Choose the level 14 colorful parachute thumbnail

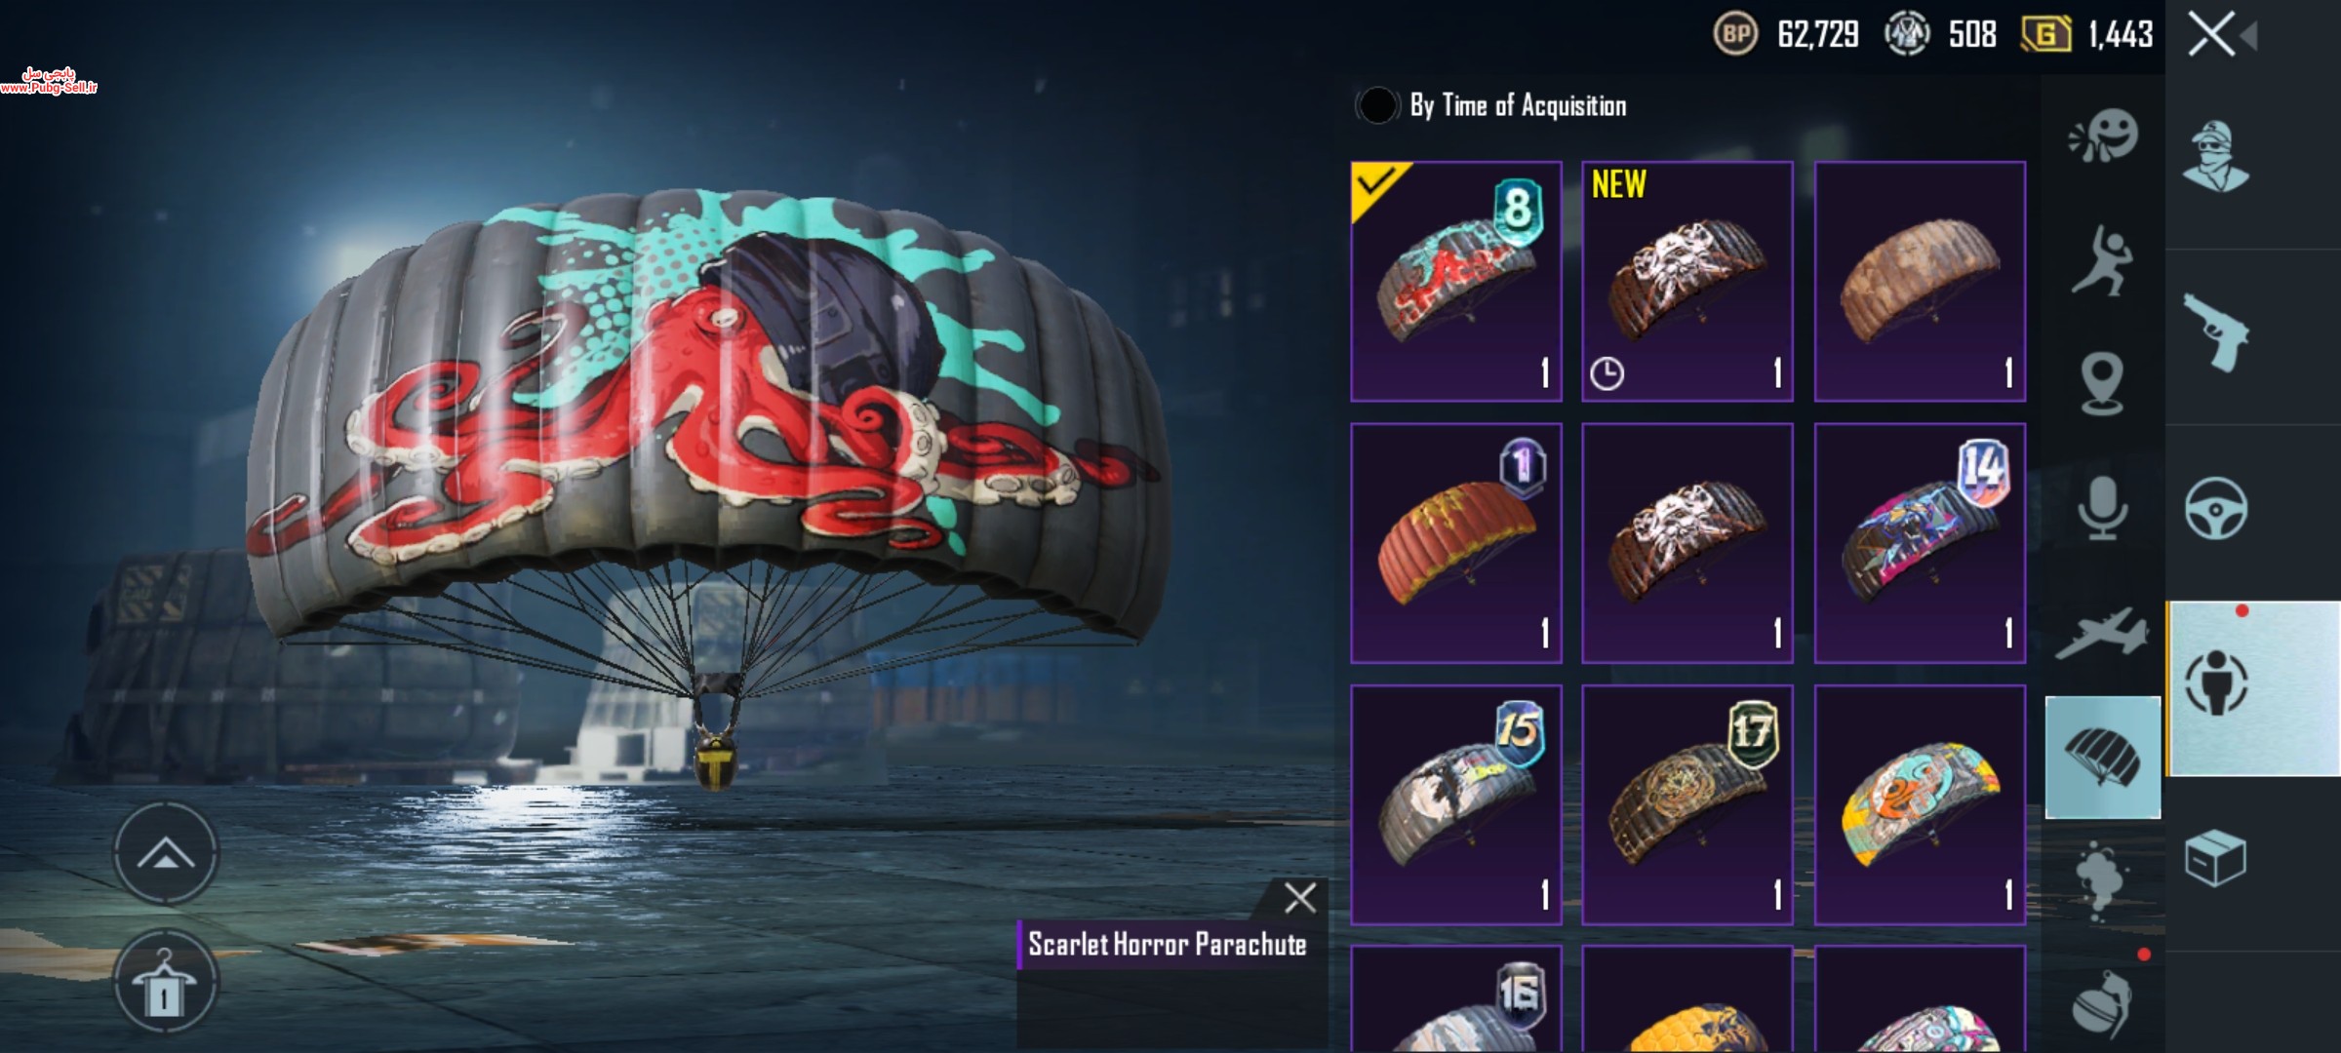1920,543
